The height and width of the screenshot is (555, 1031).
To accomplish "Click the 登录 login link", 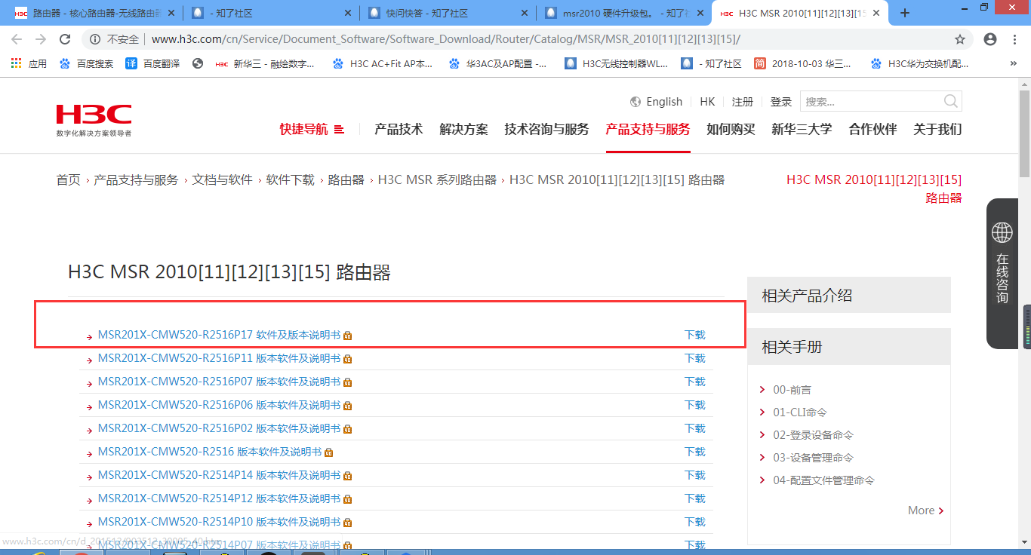I will (781, 102).
